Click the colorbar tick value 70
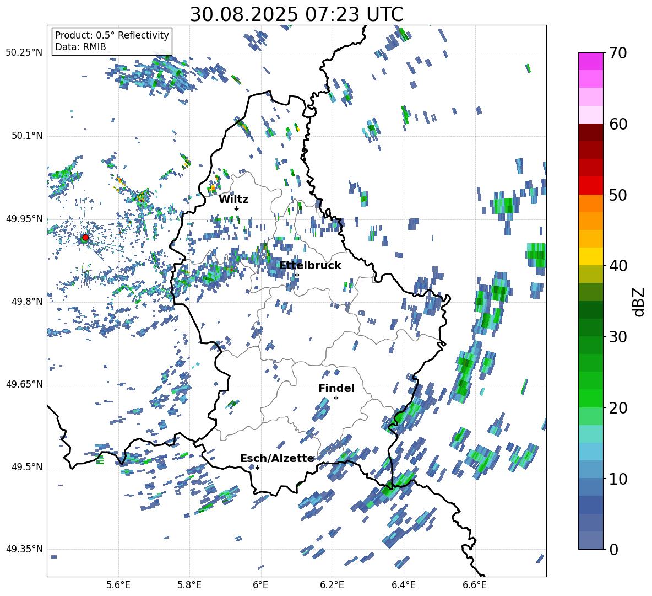The width and height of the screenshot is (652, 596). [x=618, y=53]
